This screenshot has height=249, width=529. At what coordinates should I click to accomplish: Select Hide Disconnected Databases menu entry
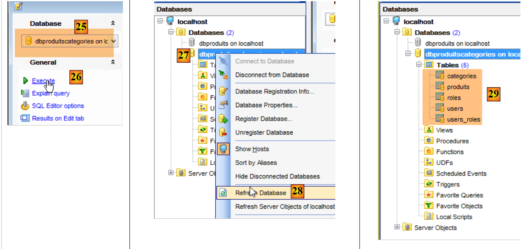(x=277, y=176)
